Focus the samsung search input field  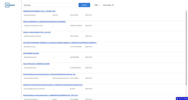[x=49, y=5]
